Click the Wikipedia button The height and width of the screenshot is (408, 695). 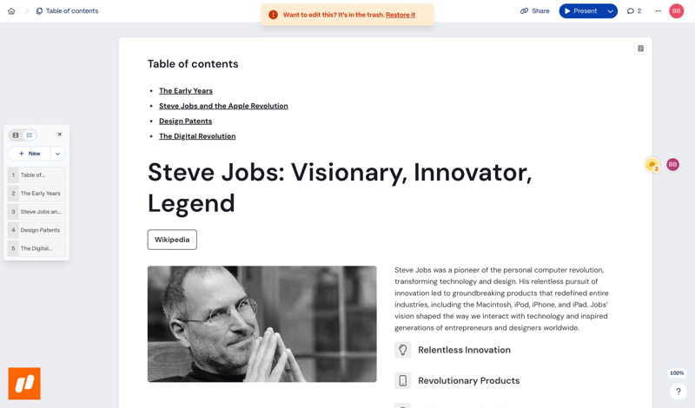click(x=172, y=240)
